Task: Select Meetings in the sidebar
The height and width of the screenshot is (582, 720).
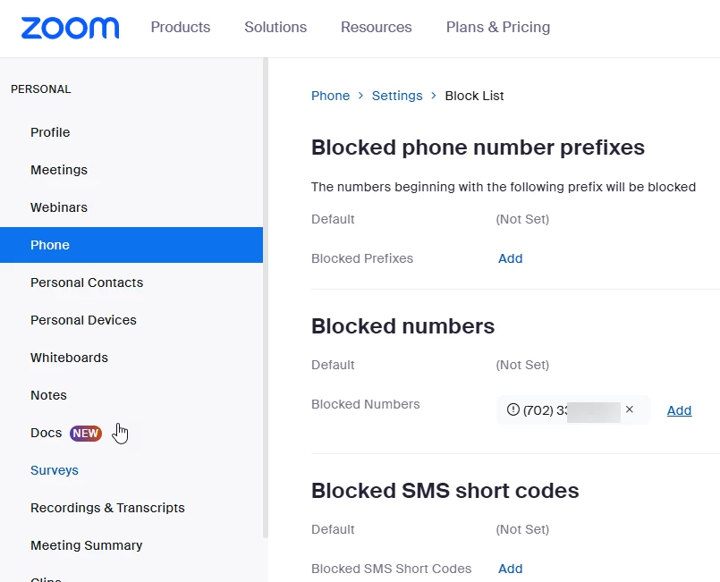Action: pyautogui.click(x=59, y=170)
